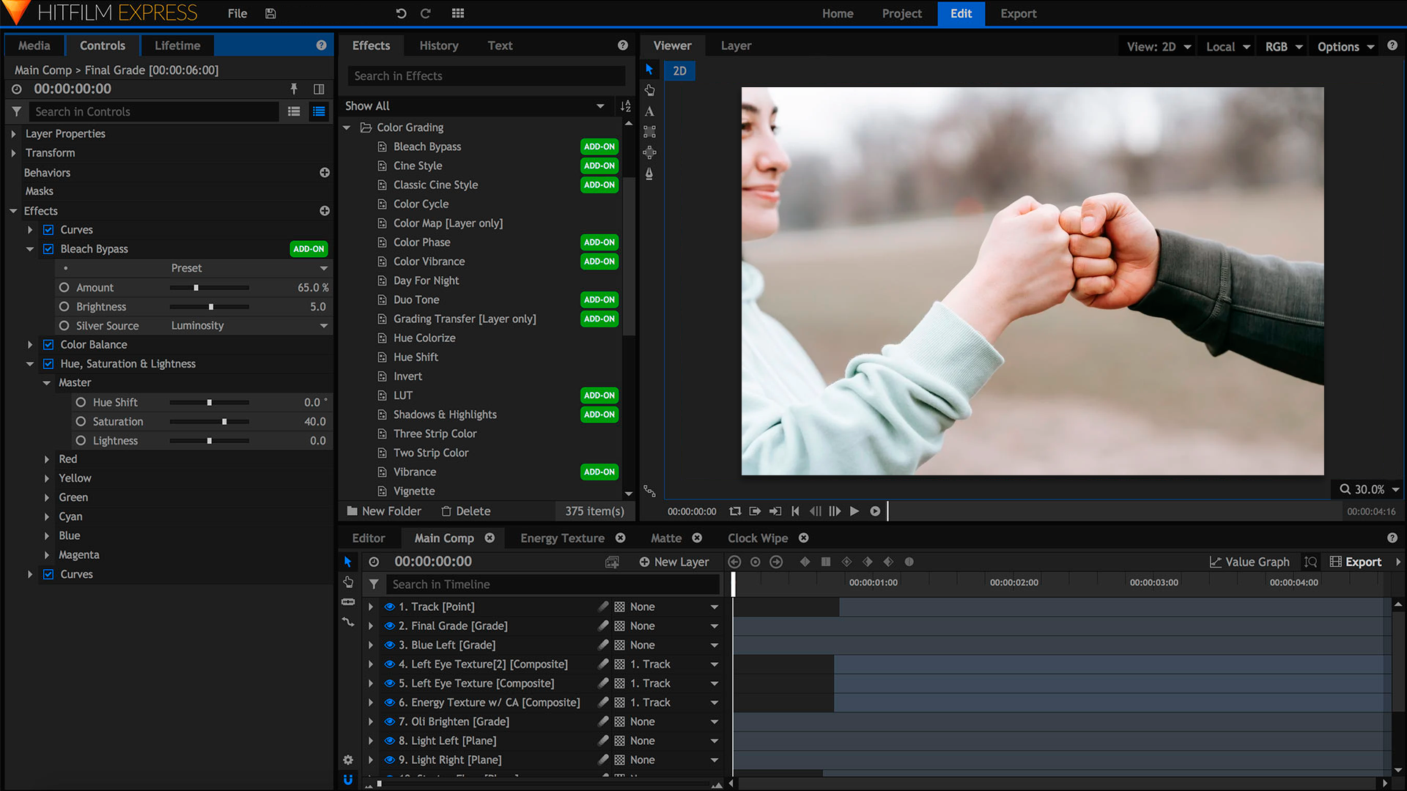
Task: Expand the Color Grading effects category
Action: tap(348, 127)
